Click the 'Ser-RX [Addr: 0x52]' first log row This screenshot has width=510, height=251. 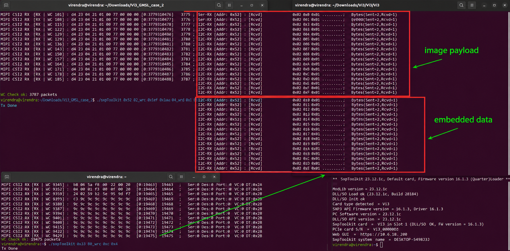tap(298, 15)
